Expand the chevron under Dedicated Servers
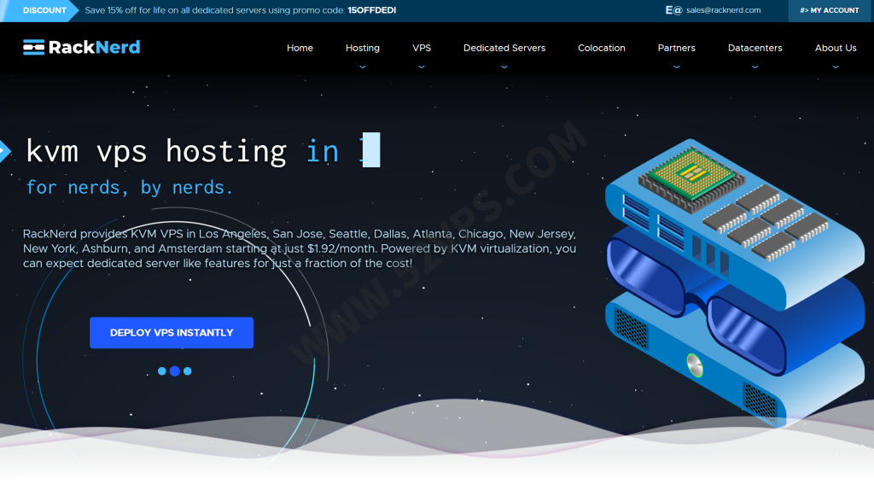This screenshot has width=874, height=484. point(504,67)
